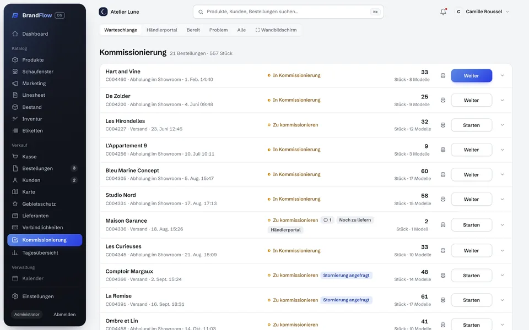Go to Produkte in the sidebar
Screen dimensions: 529x330
tap(45, 59)
